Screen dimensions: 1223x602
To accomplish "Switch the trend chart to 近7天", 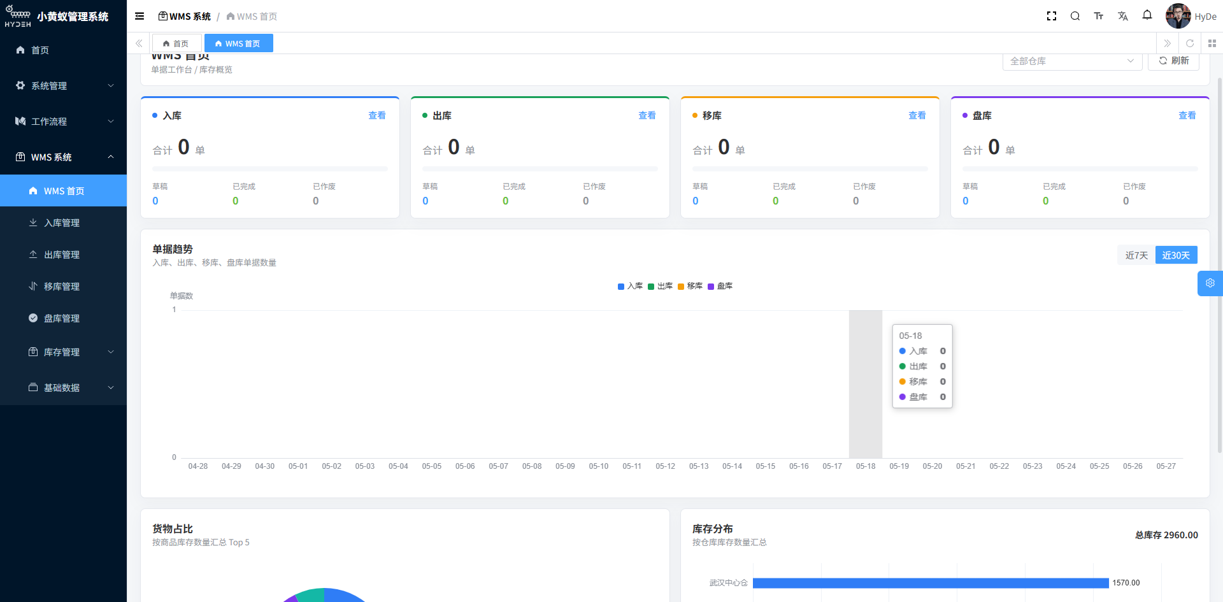I will [1136, 255].
